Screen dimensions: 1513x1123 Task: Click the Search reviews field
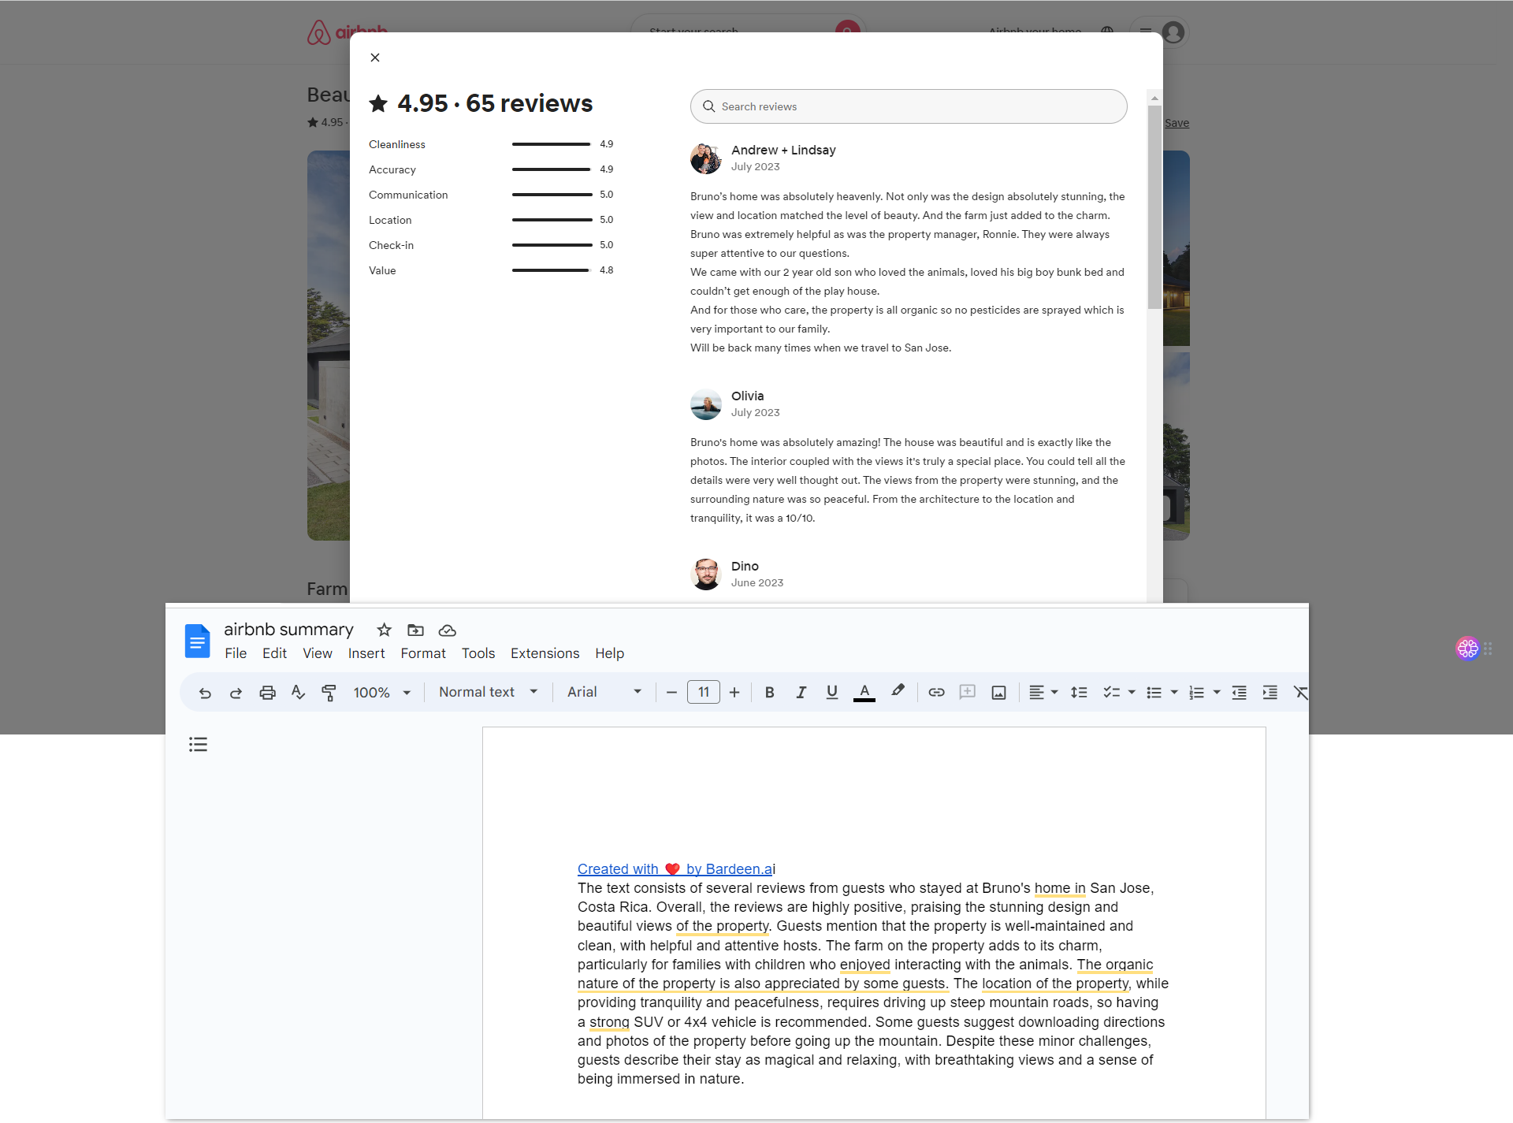(909, 106)
